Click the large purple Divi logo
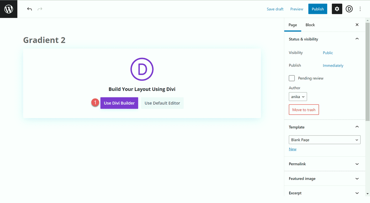Viewport: 370px width, 203px height. [x=142, y=69]
